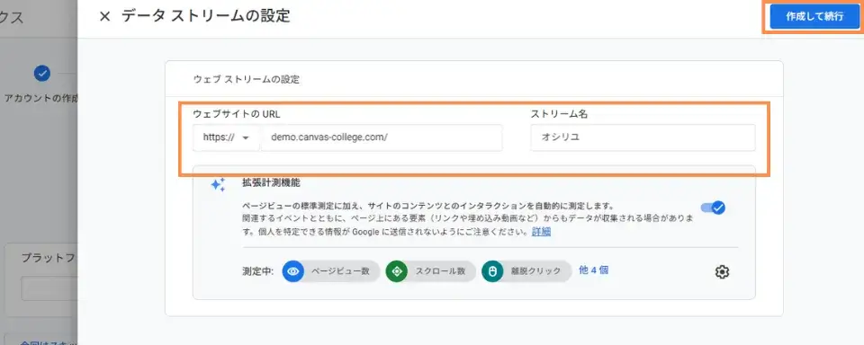
Task: Open the 詳細 link
Action: [x=541, y=232]
